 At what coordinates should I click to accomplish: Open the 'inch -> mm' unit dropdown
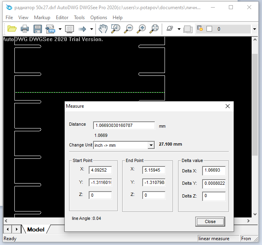pos(151,145)
